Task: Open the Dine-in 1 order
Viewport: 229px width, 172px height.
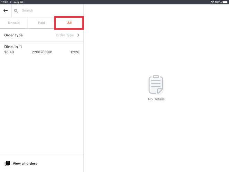Action: pos(13,47)
